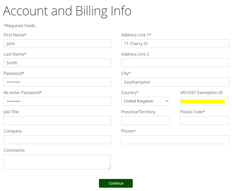The width and height of the screenshot is (232, 191).
Task: Click the Phone number field
Action: click(175, 140)
